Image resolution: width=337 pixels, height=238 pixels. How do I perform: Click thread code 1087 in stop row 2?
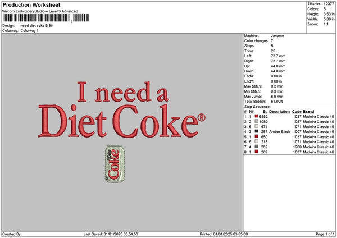tap(297, 122)
